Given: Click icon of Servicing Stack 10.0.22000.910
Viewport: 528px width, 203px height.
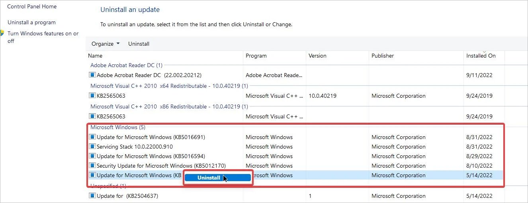Looking at the screenshot, I should pyautogui.click(x=92, y=147).
